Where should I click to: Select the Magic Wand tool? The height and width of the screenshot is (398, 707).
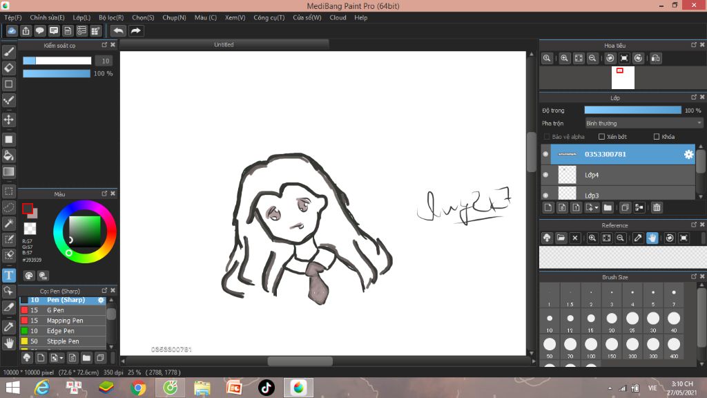[x=8, y=223]
